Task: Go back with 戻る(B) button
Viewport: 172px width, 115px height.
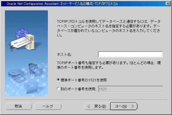Action: 97,106
